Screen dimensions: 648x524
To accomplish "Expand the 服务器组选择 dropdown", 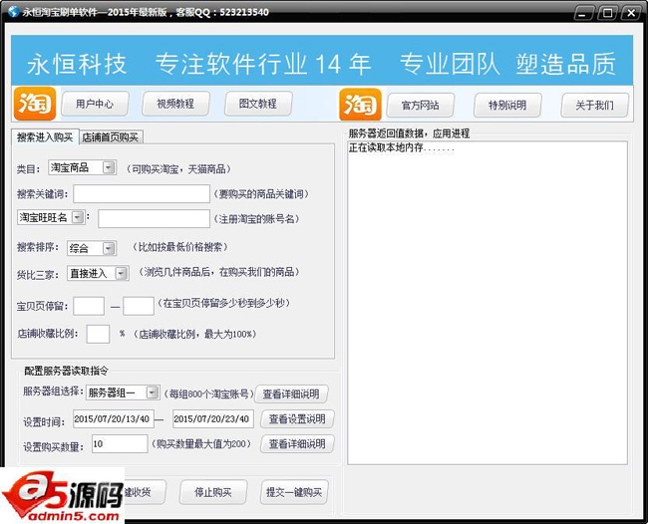I will tap(153, 393).
